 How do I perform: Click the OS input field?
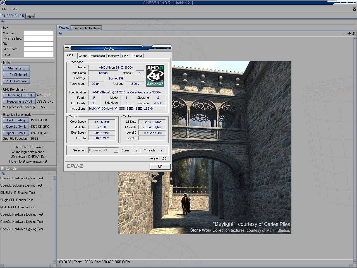[39, 44]
